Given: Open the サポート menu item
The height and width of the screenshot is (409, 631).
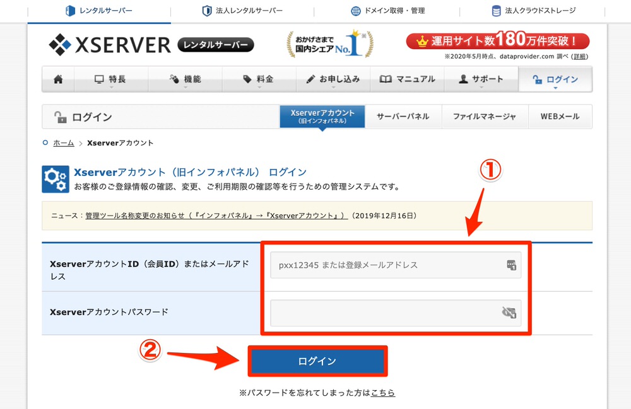Looking at the screenshot, I should pyautogui.click(x=481, y=79).
